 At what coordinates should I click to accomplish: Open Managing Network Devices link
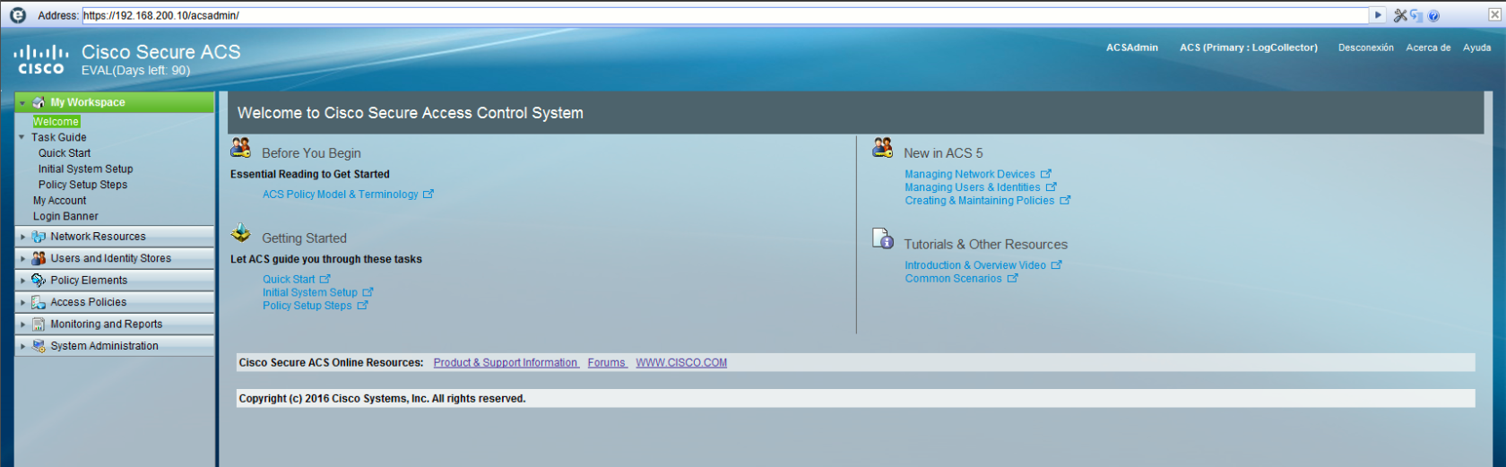coord(970,174)
